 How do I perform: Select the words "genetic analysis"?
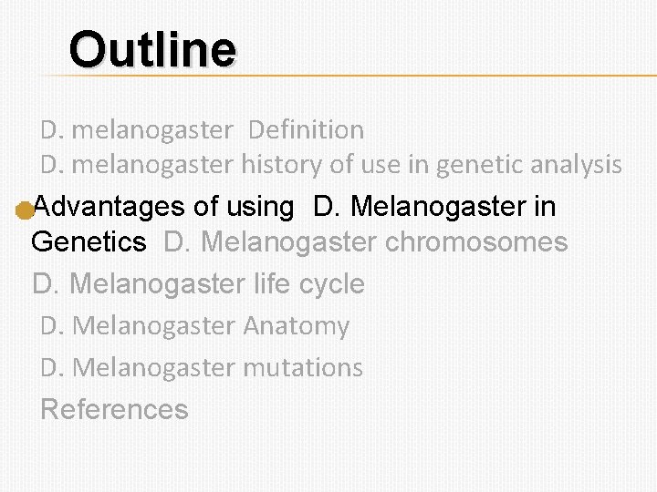pos(529,165)
